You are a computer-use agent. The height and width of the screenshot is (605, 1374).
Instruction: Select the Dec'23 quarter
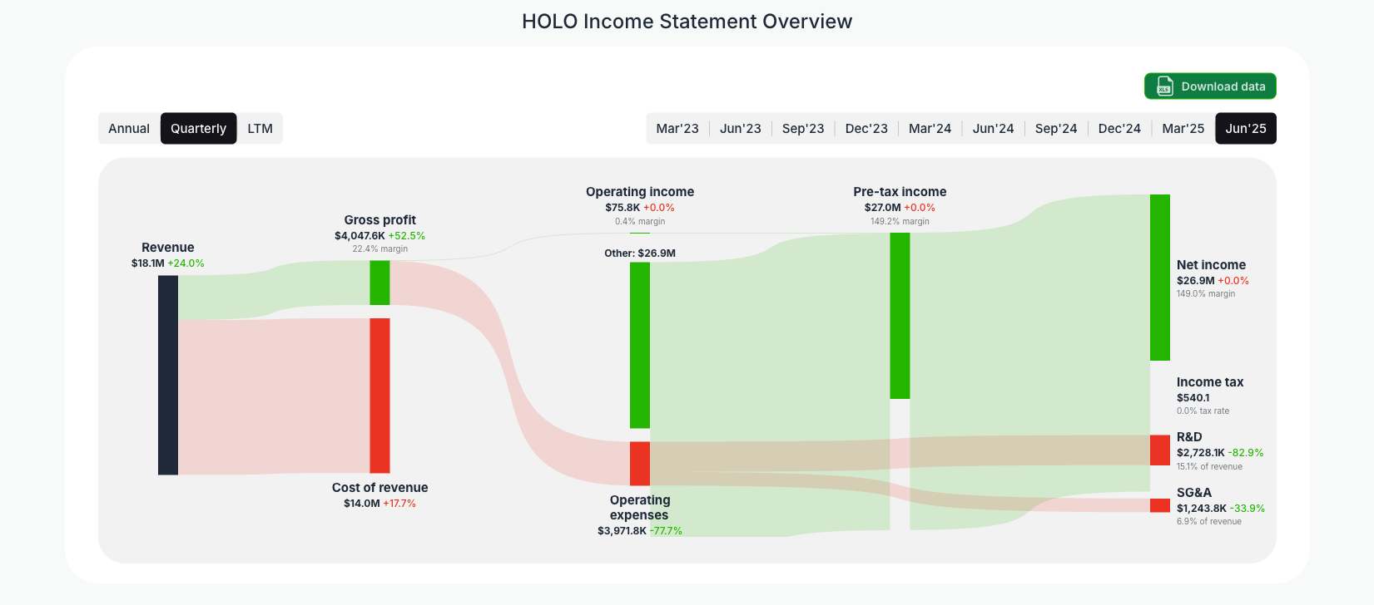(x=866, y=129)
